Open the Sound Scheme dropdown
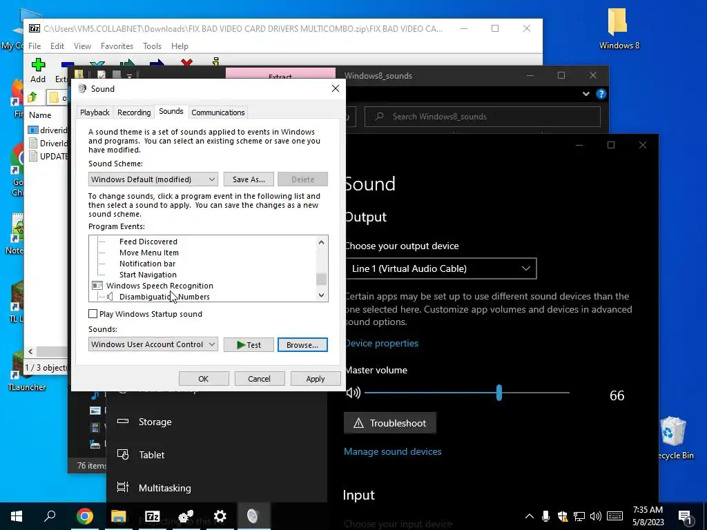 [x=153, y=179]
